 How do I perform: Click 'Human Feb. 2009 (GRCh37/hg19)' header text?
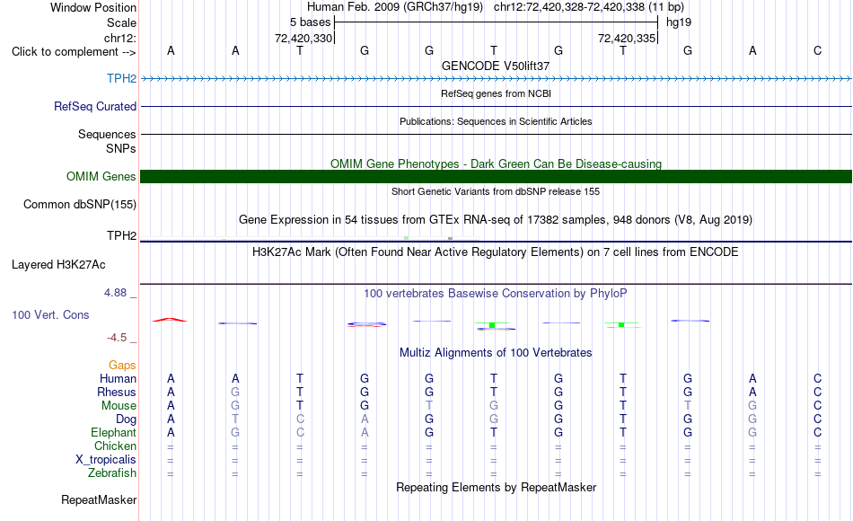395,7
